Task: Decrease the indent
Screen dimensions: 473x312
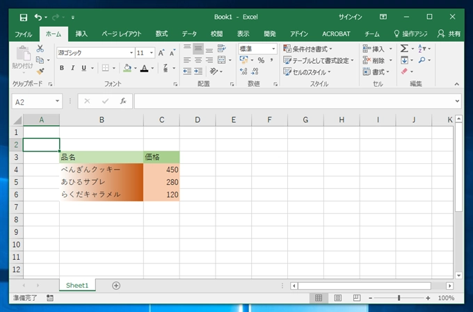Action: point(187,72)
